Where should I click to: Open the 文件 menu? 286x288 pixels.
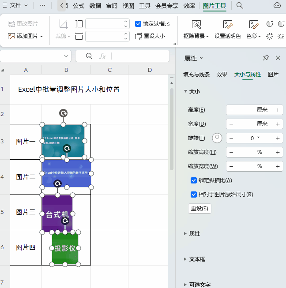click(15, 5)
